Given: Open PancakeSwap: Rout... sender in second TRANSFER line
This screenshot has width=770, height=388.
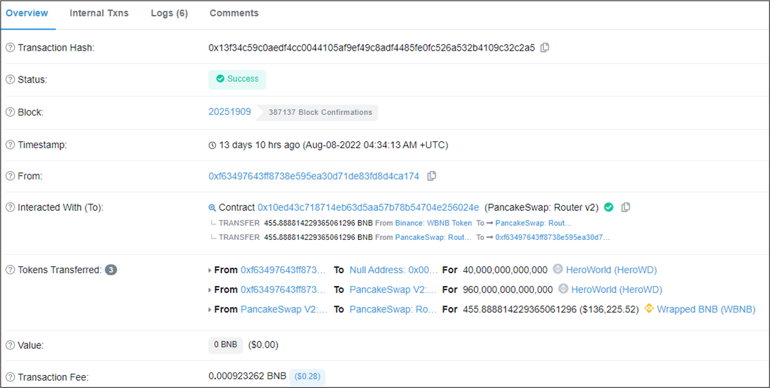Looking at the screenshot, I should click(x=433, y=237).
